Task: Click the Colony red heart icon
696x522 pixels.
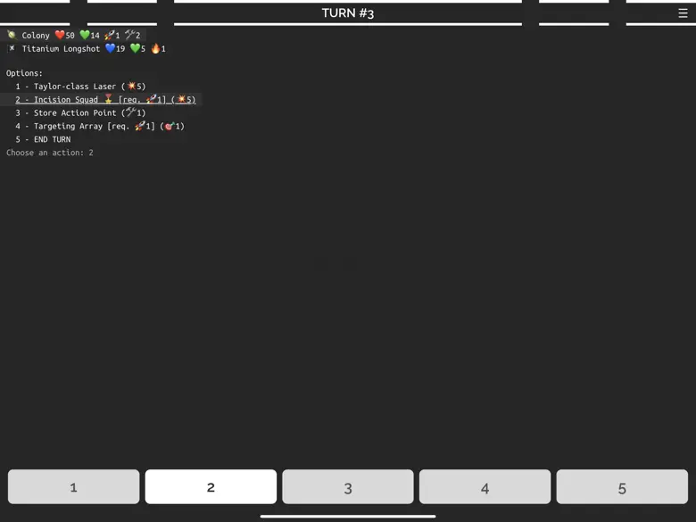Action: pyautogui.click(x=60, y=35)
